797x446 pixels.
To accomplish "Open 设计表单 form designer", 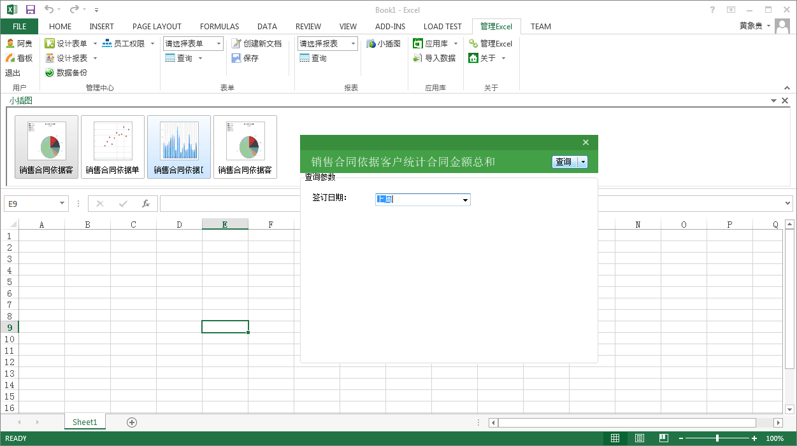I will [66, 43].
